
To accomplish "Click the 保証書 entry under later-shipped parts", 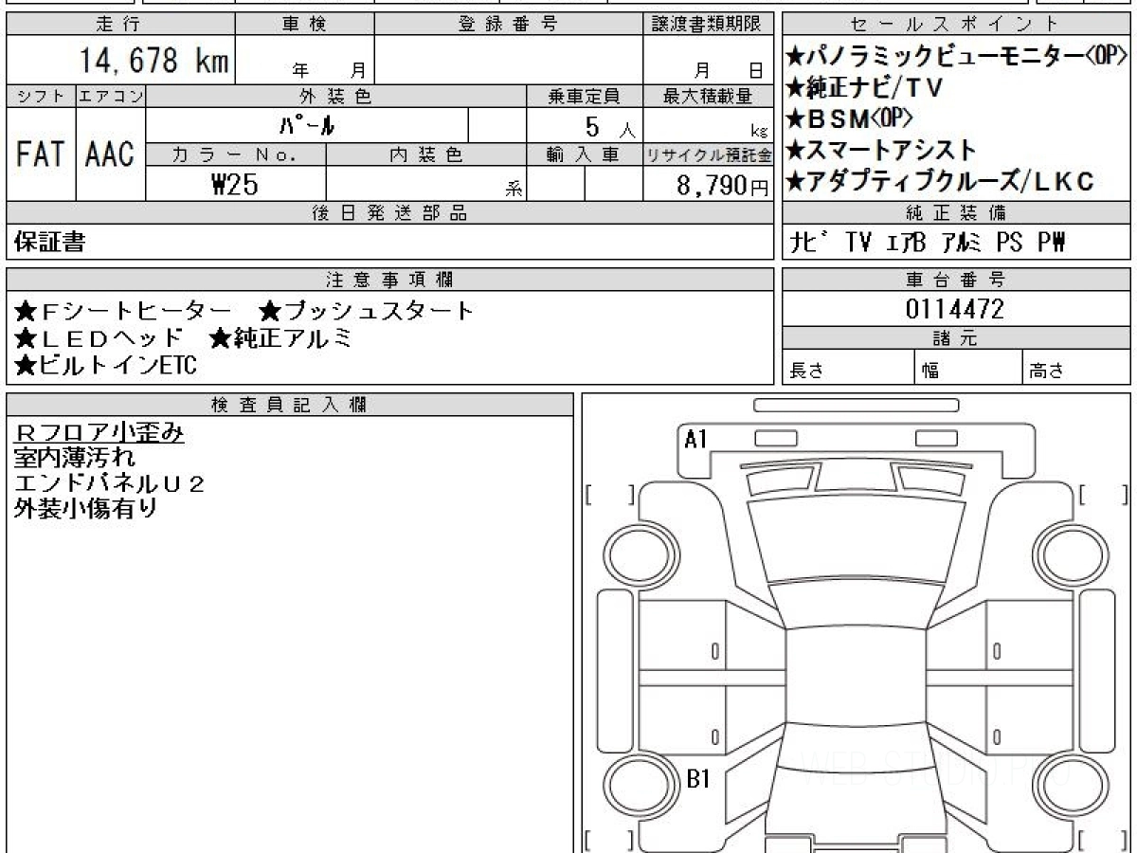I will coord(49,243).
